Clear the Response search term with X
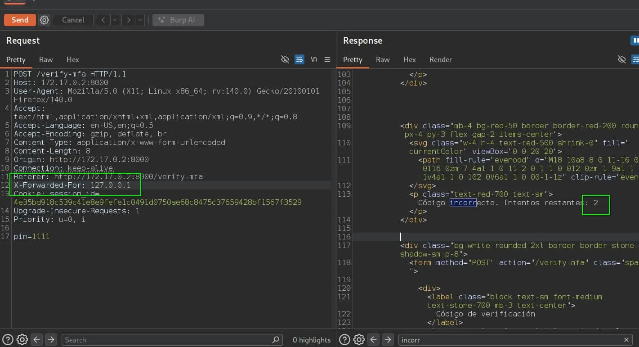This screenshot has width=639, height=347. (626, 340)
